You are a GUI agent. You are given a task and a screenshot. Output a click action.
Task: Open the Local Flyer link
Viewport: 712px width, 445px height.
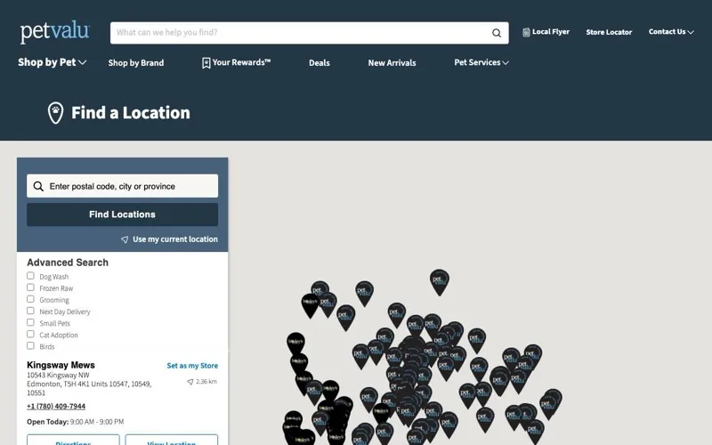546,32
